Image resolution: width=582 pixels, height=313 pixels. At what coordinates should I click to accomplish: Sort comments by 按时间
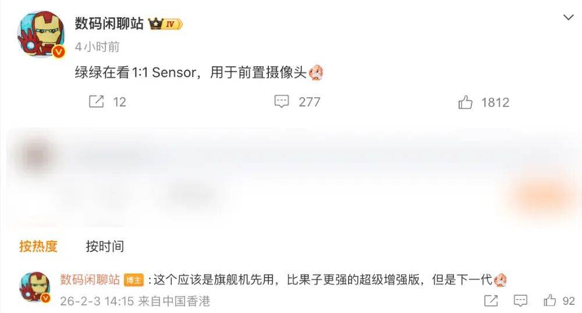(105, 246)
